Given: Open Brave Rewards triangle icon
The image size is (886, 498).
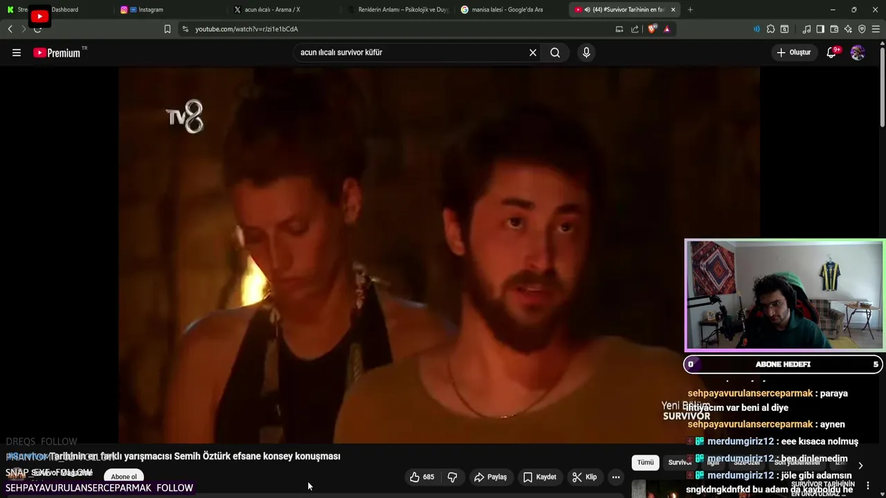Looking at the screenshot, I should pyautogui.click(x=667, y=29).
